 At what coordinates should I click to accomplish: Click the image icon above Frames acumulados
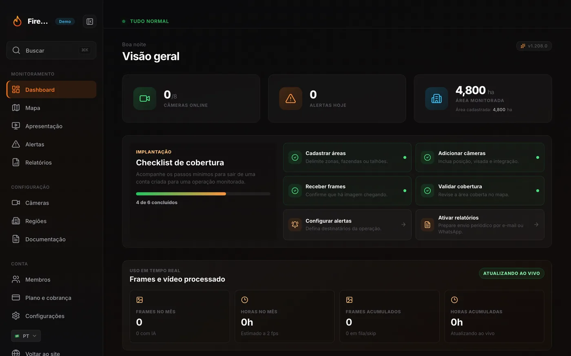349,300
